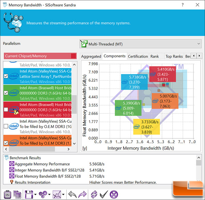Click the Results Interpretation row text

point(32,182)
